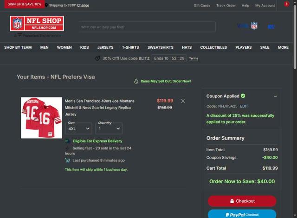Open the SHOP BY TEAM menu
This screenshot has height=218, width=297.
pos(18,47)
